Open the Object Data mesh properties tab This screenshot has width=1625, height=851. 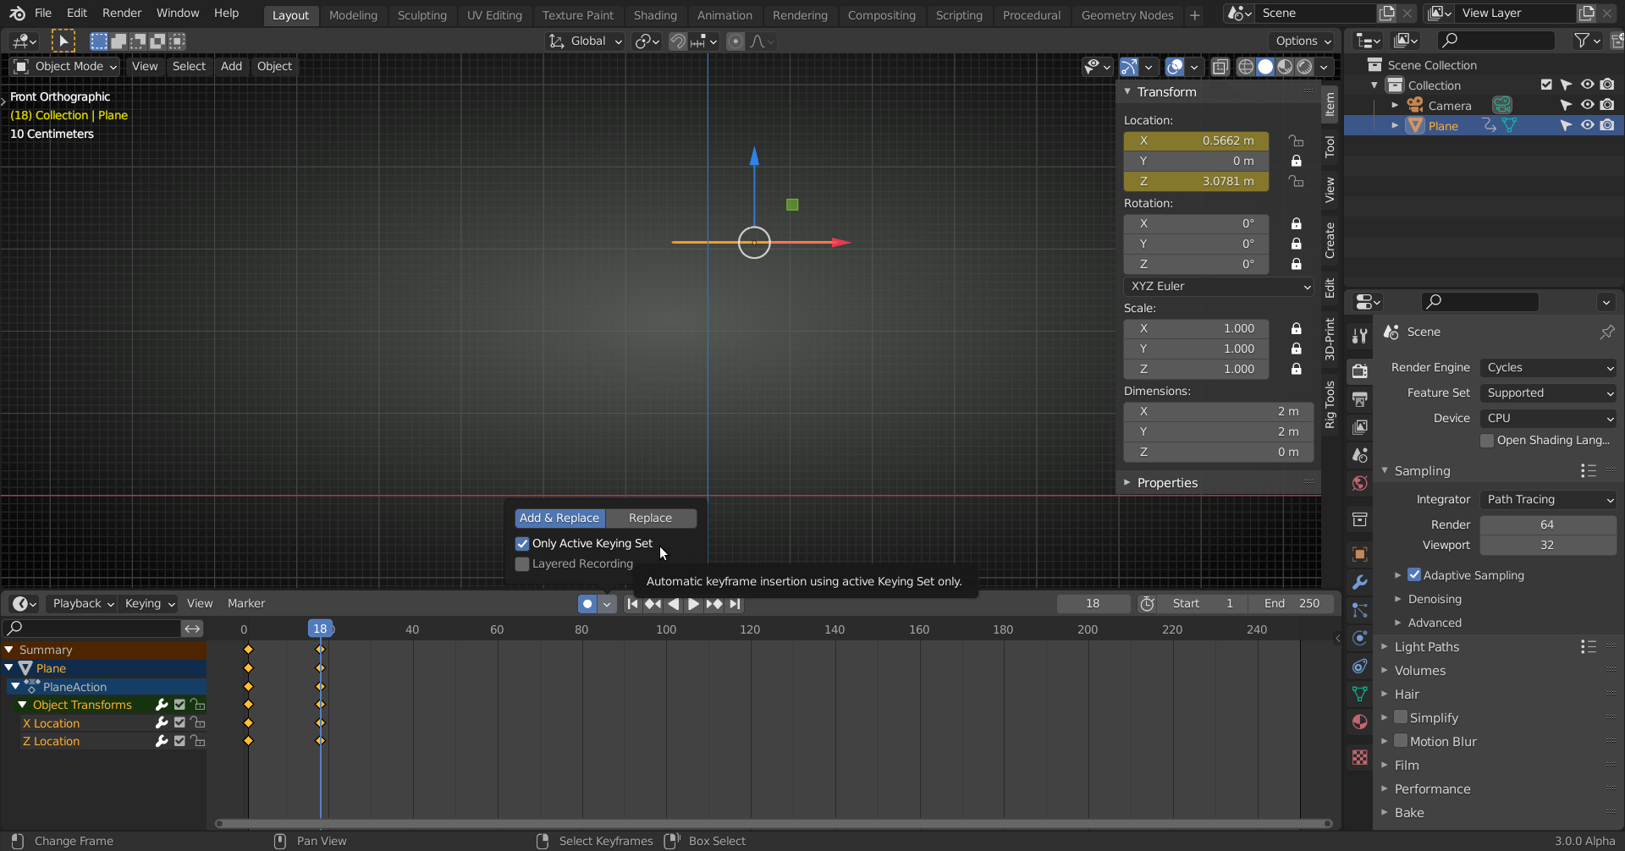pos(1359,694)
